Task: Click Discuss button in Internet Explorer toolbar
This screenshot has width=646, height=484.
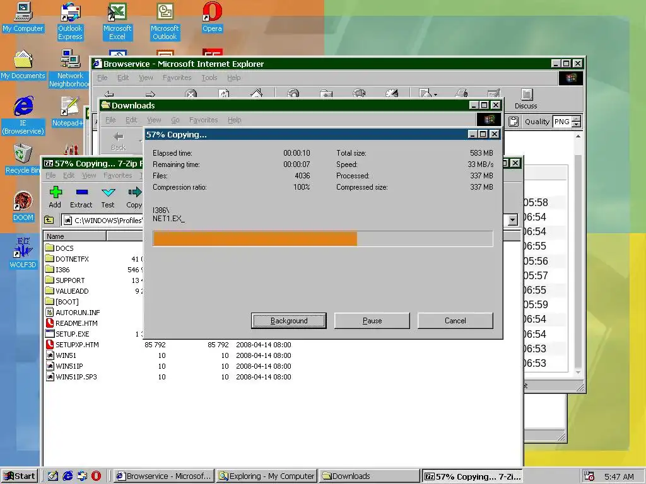Action: 526,99
